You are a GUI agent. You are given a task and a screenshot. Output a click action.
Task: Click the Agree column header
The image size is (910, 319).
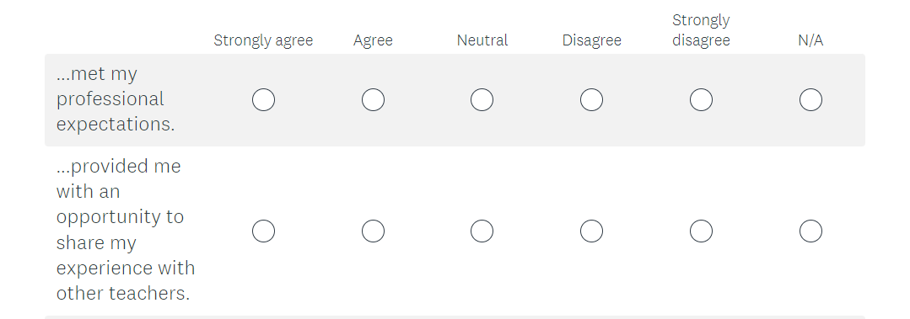[373, 40]
